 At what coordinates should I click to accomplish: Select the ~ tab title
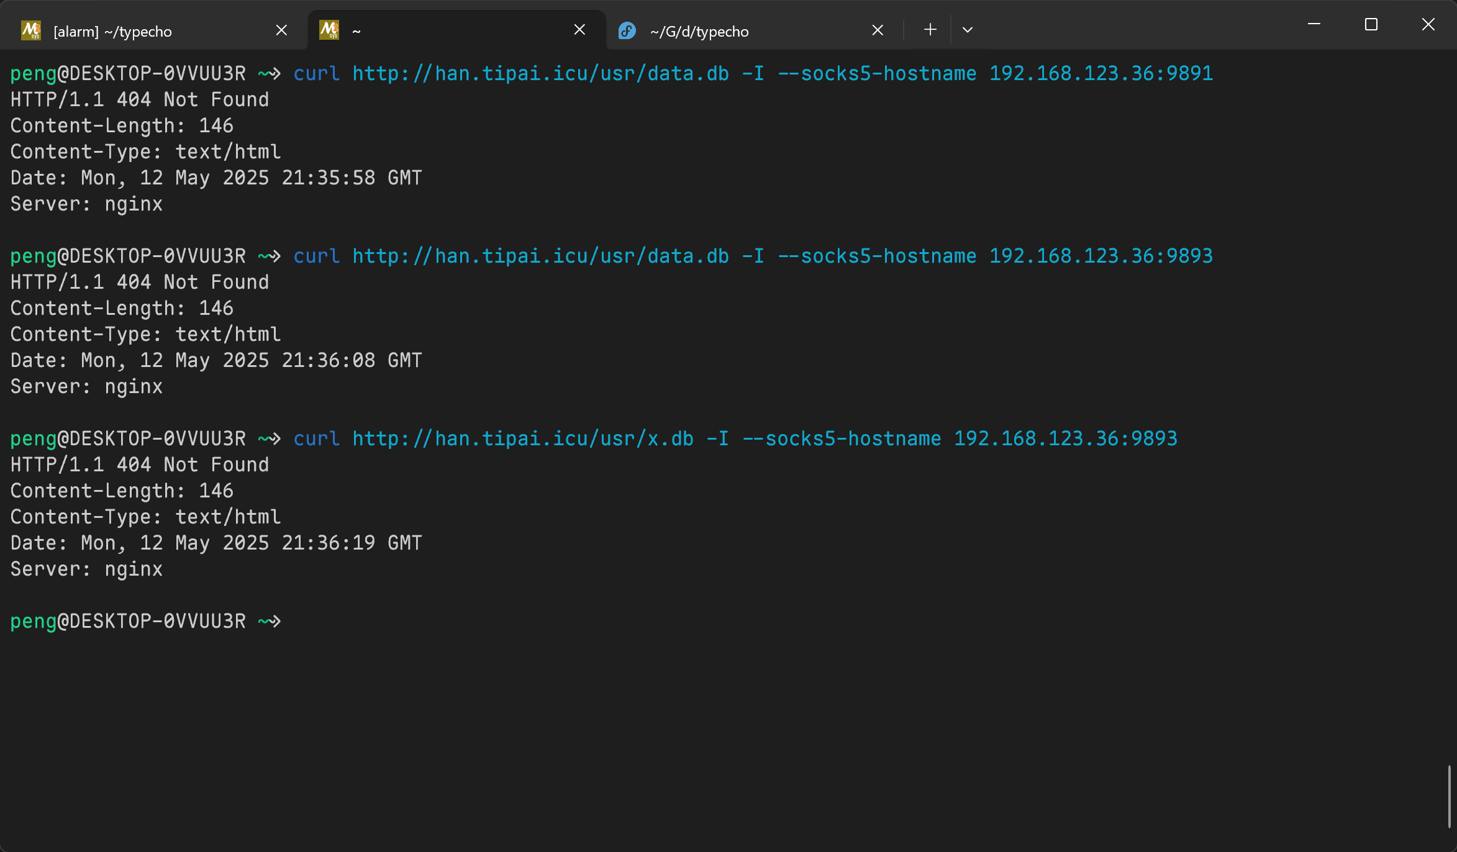click(356, 31)
